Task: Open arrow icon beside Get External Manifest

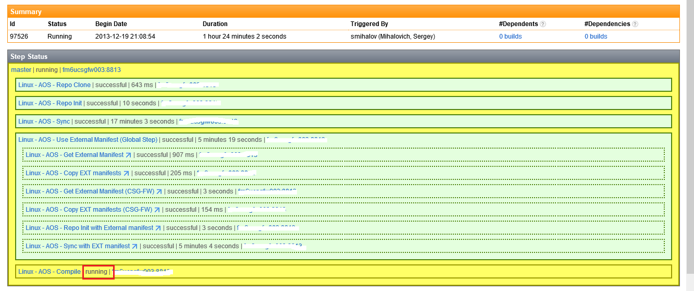Action: (128, 155)
